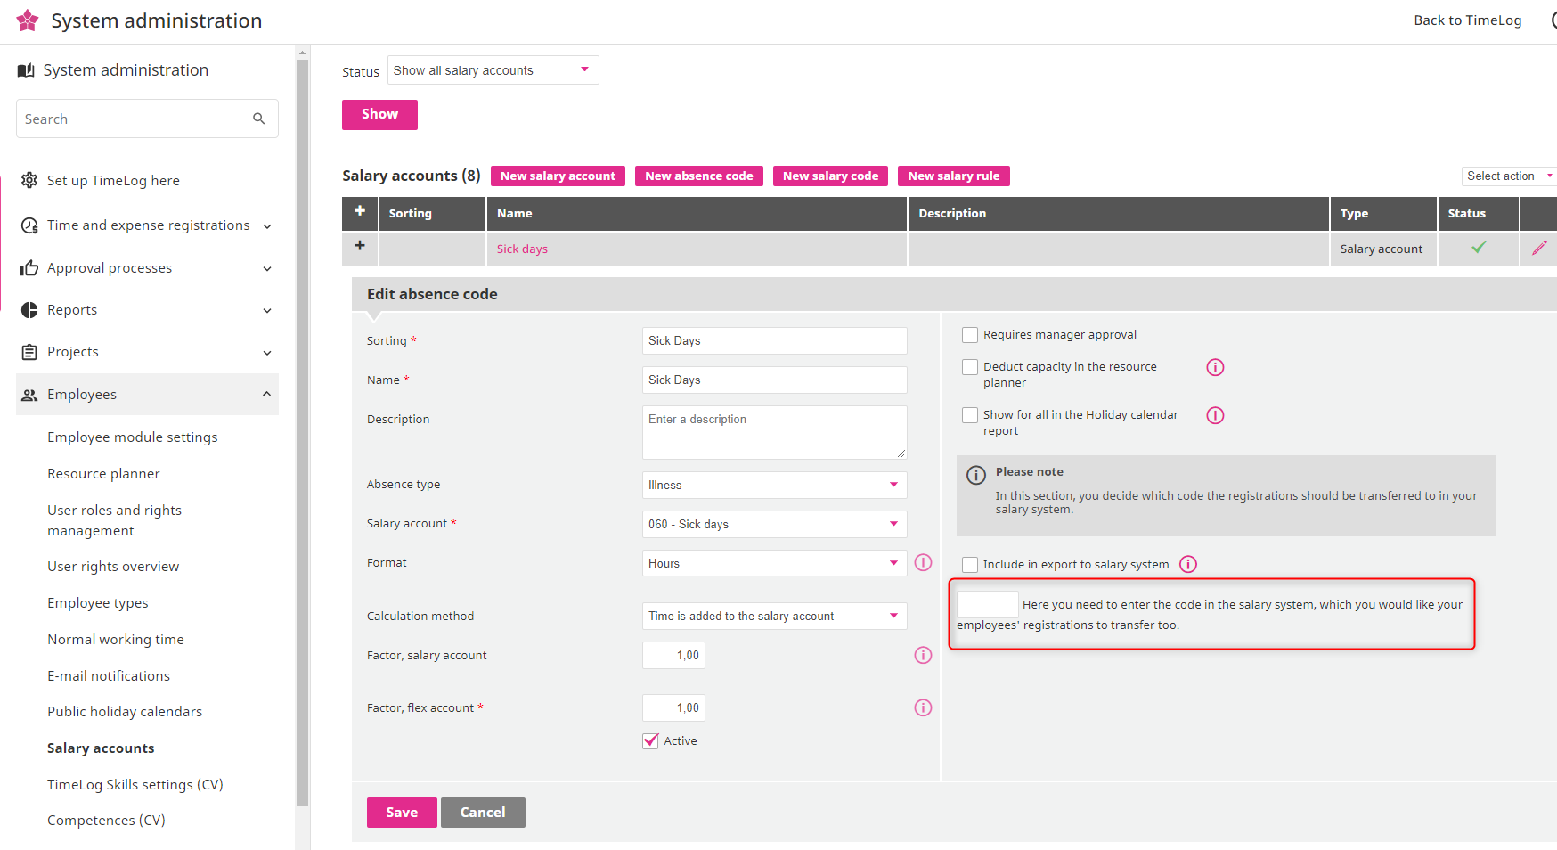Click the plus icon in Sick days row

360,246
